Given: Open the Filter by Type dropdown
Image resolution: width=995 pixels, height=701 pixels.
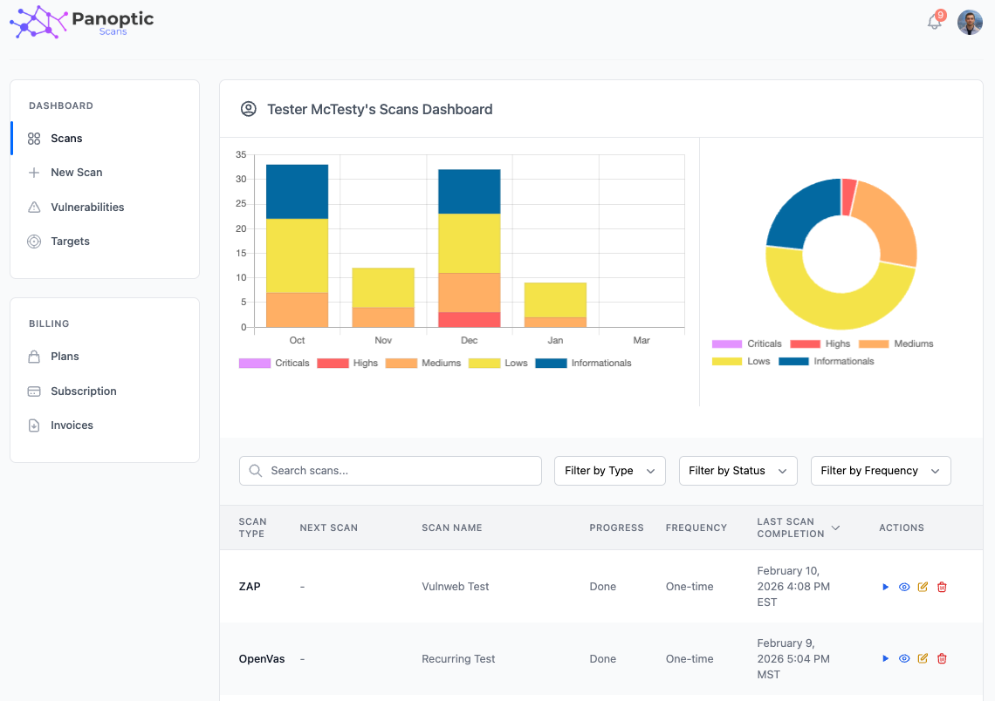Looking at the screenshot, I should (x=609, y=470).
